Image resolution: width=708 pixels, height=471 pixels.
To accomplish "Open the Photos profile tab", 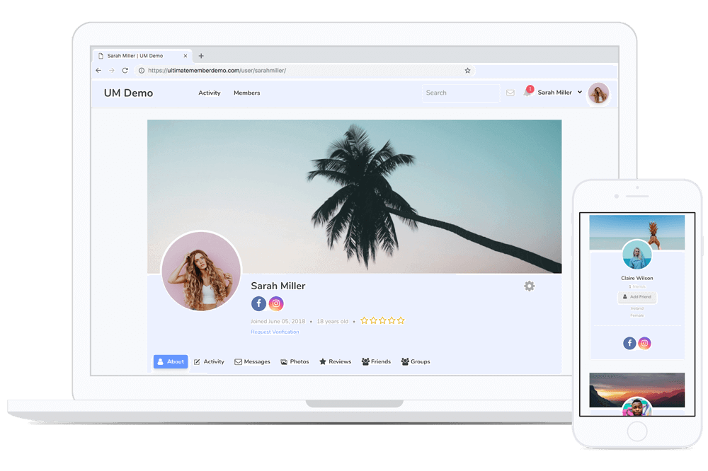I will coord(295,361).
